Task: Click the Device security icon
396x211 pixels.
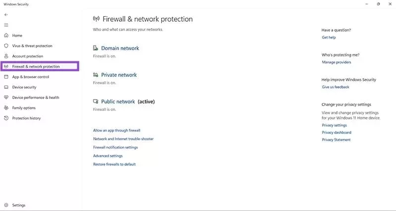Action: (x=6, y=87)
